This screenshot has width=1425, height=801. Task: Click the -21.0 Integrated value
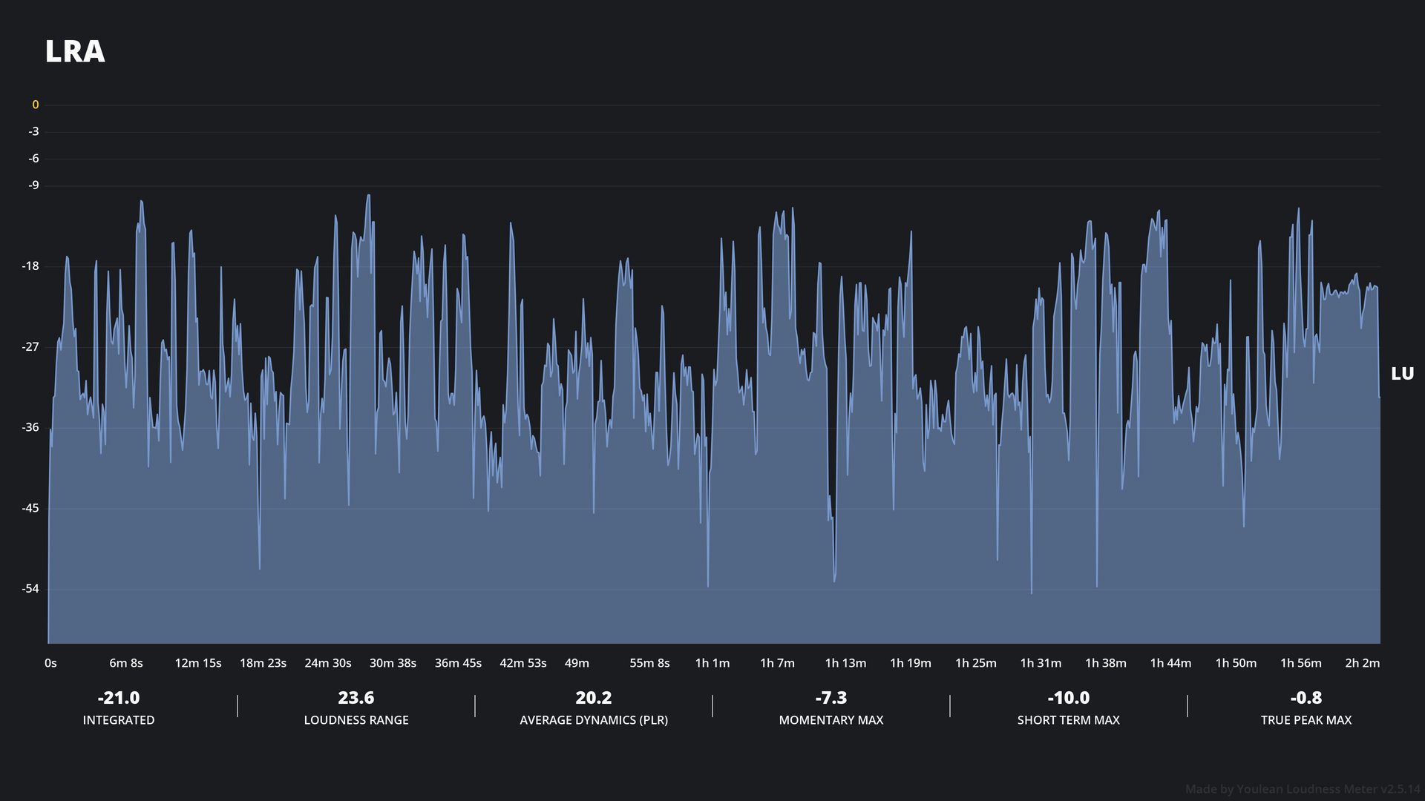(119, 698)
